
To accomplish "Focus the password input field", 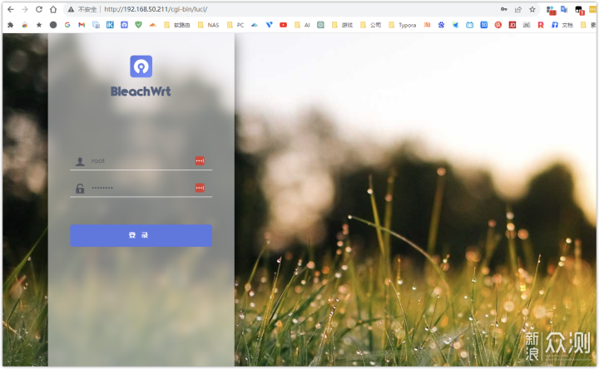I will (x=137, y=188).
